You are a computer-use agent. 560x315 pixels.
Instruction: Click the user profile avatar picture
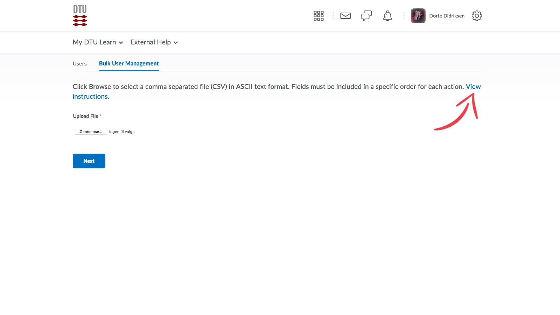click(x=418, y=16)
